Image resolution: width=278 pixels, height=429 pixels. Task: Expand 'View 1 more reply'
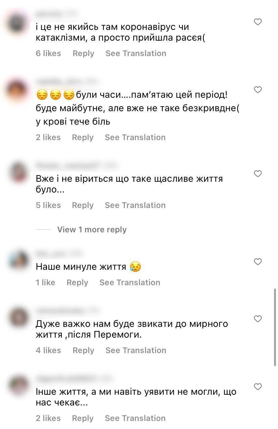point(92,229)
